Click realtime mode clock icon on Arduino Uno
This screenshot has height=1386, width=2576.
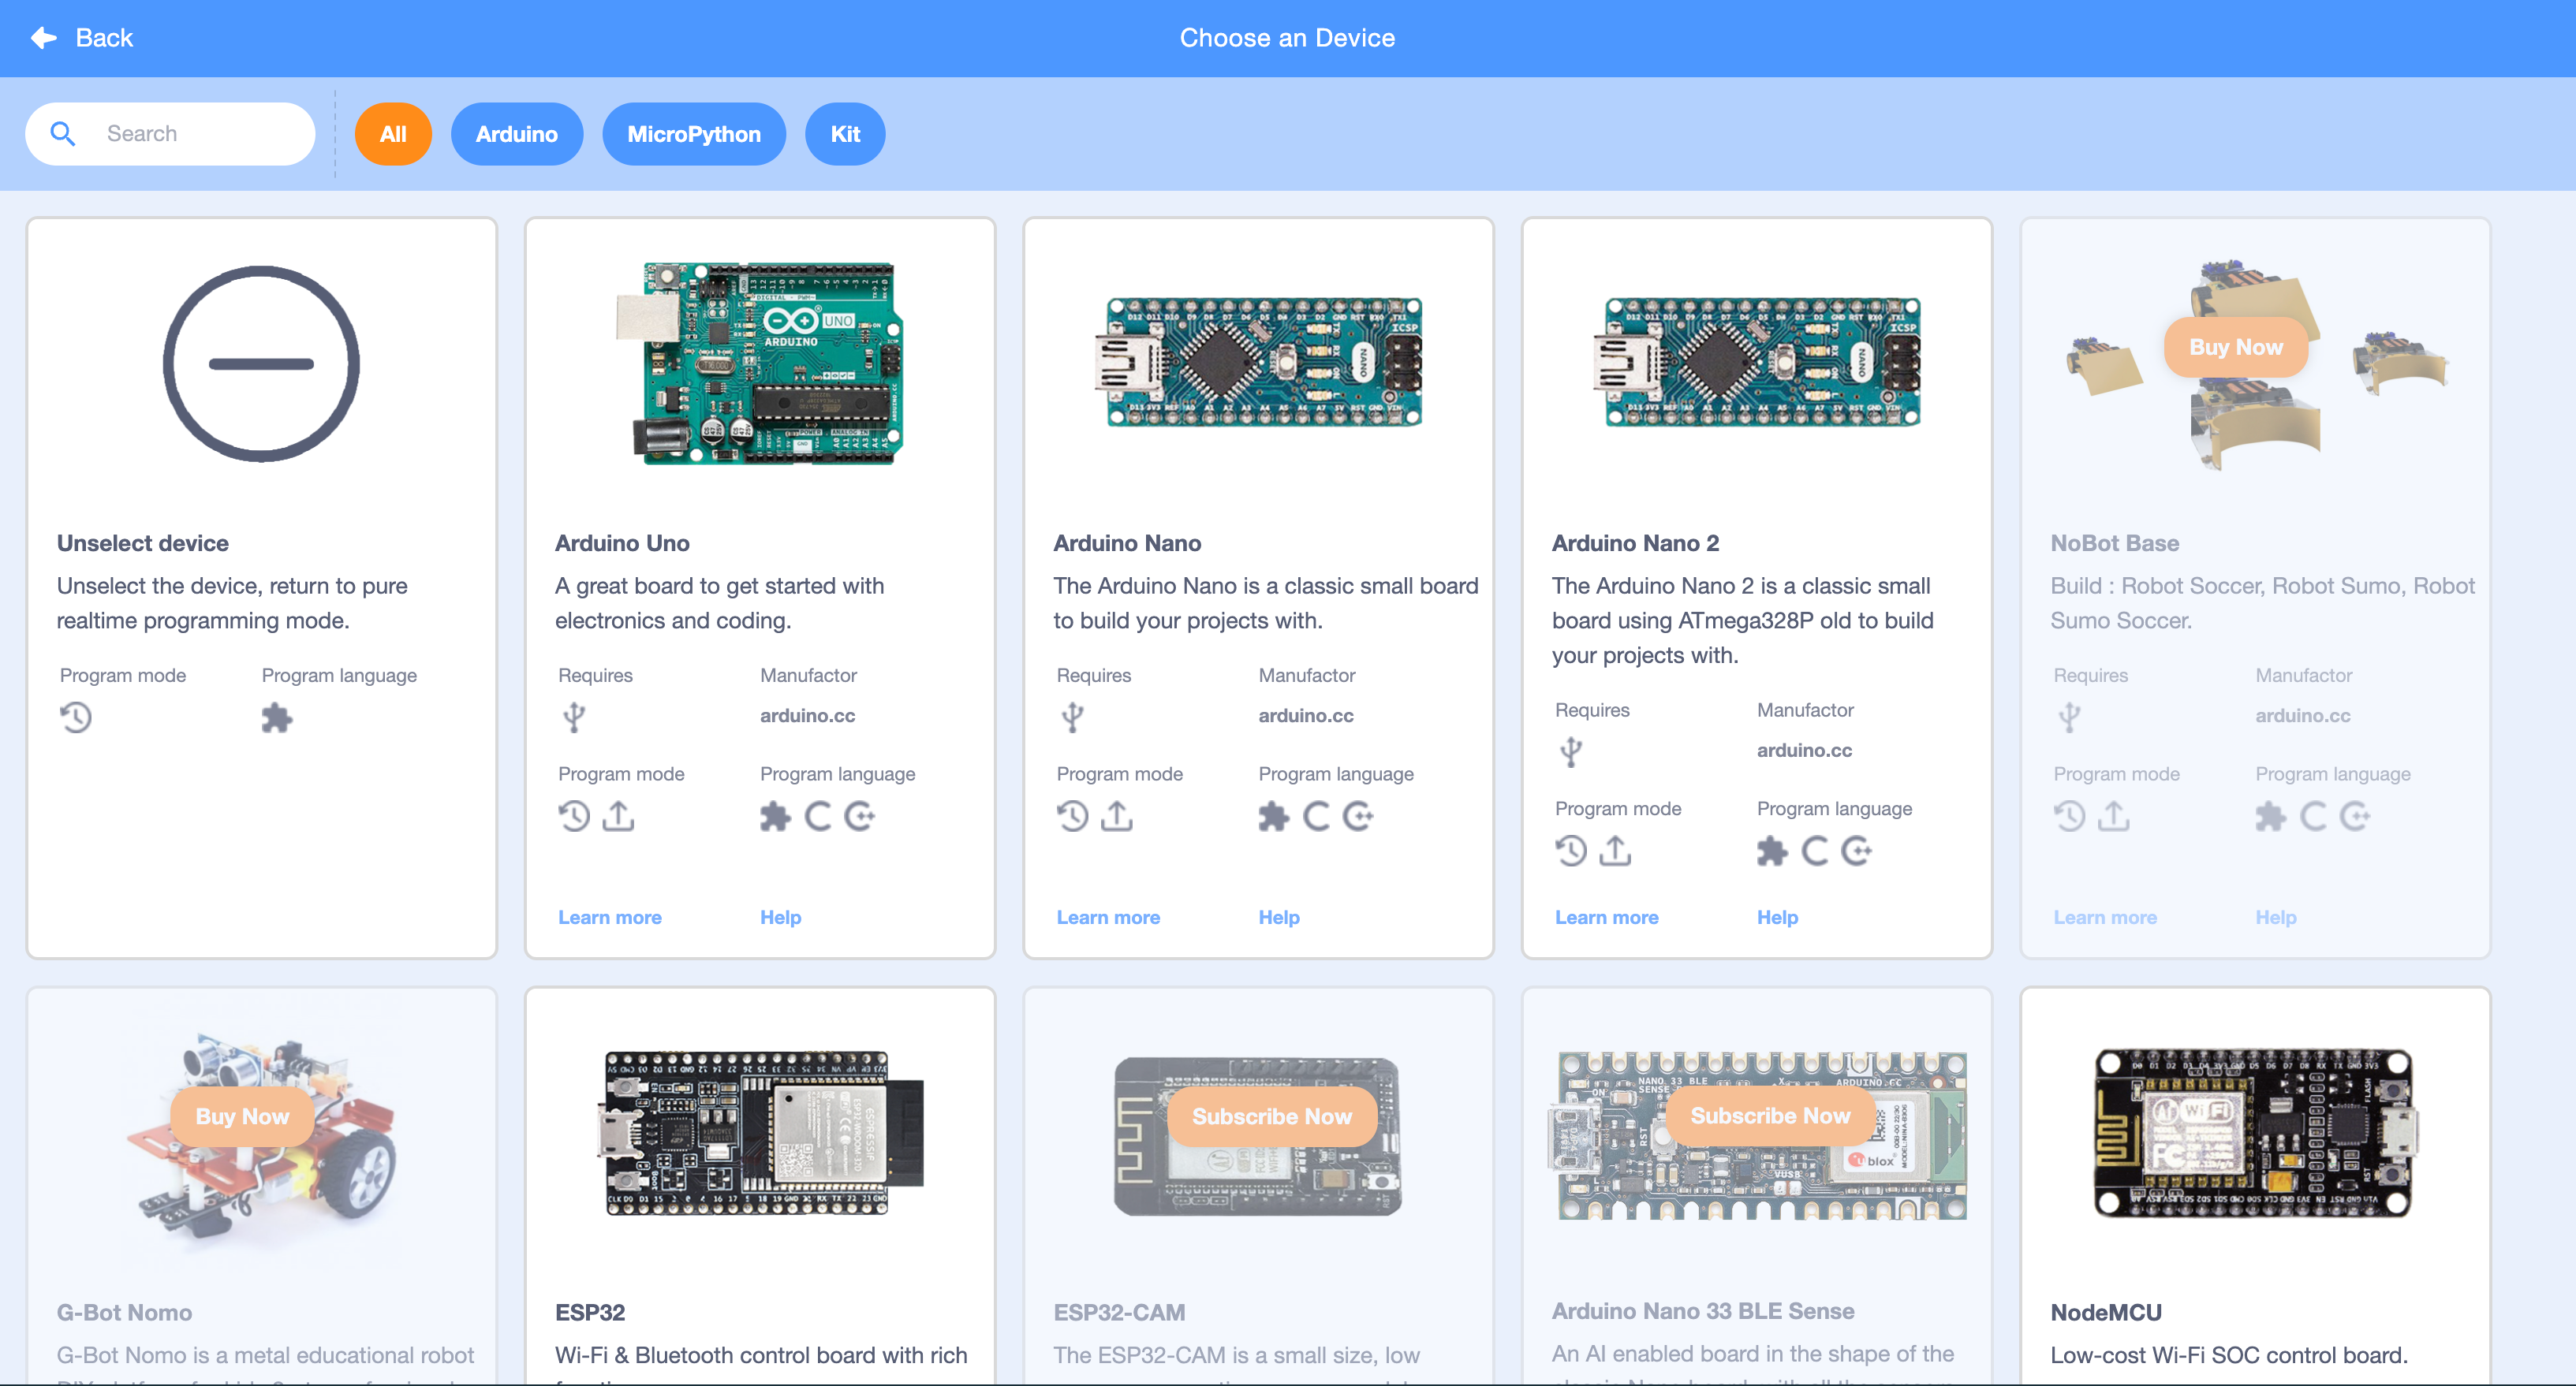pyautogui.click(x=574, y=817)
